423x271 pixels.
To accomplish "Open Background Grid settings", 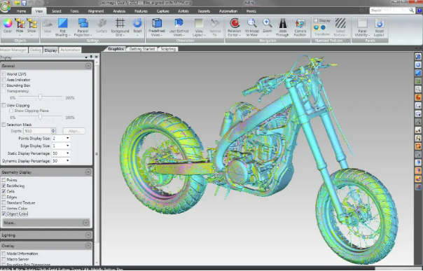I will tap(120, 24).
